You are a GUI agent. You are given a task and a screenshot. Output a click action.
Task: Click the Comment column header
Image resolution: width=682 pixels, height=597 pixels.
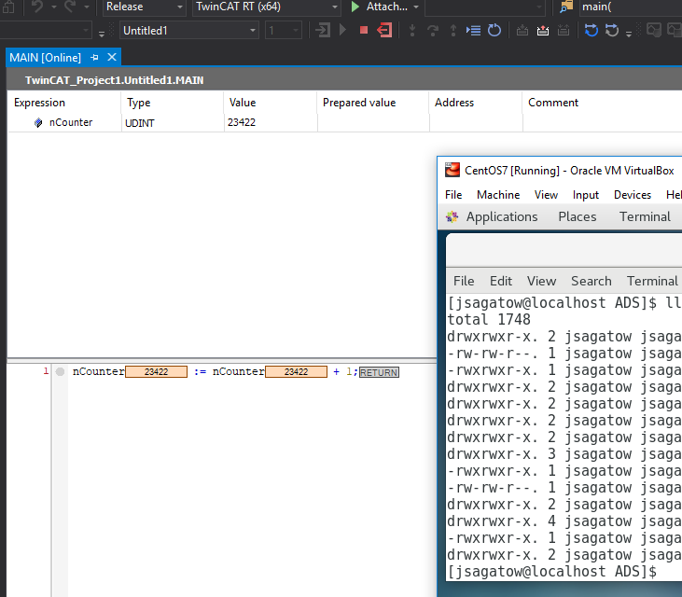click(x=553, y=103)
